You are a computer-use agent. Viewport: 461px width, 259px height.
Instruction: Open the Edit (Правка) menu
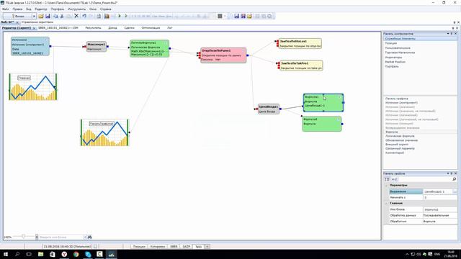pos(17,9)
